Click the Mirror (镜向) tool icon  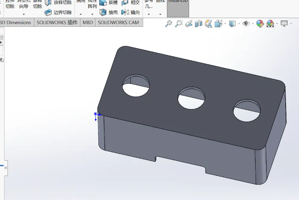coord(125,12)
